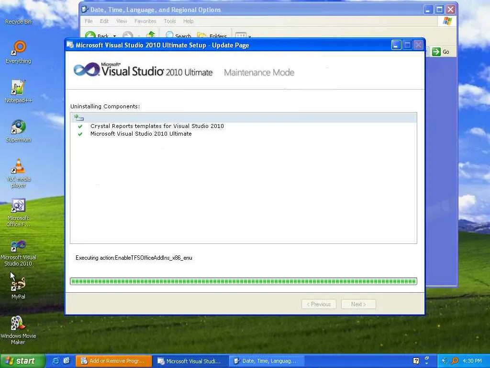Open the View menu in Regional Options
Viewport: 490px width, 368px height.
[122, 21]
